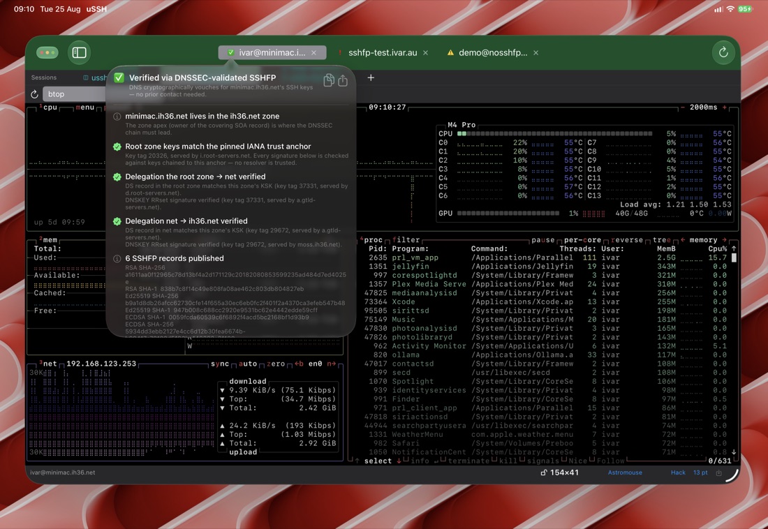Toggle reverse sorting in proc panel

627,240
